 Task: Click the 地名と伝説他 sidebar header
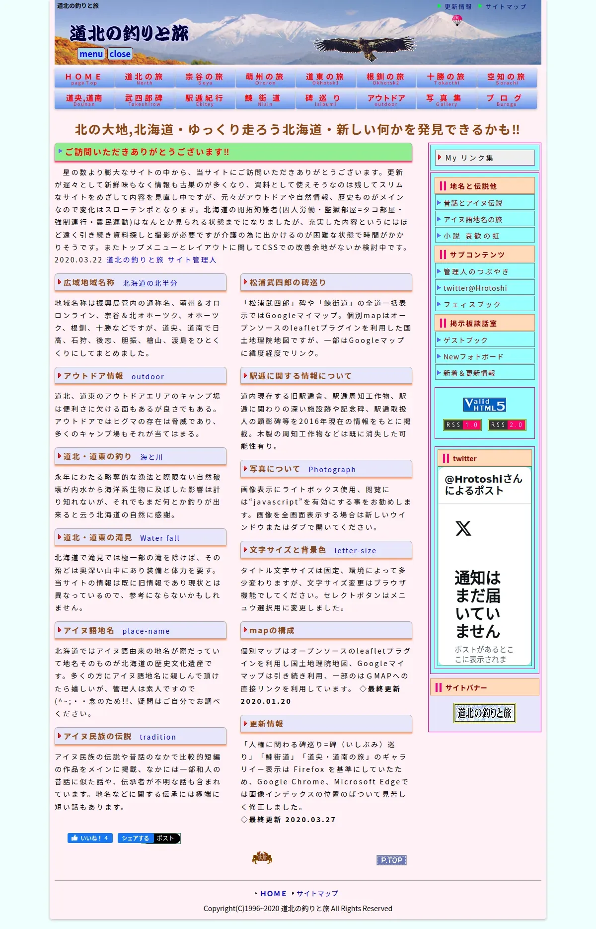[x=485, y=186]
